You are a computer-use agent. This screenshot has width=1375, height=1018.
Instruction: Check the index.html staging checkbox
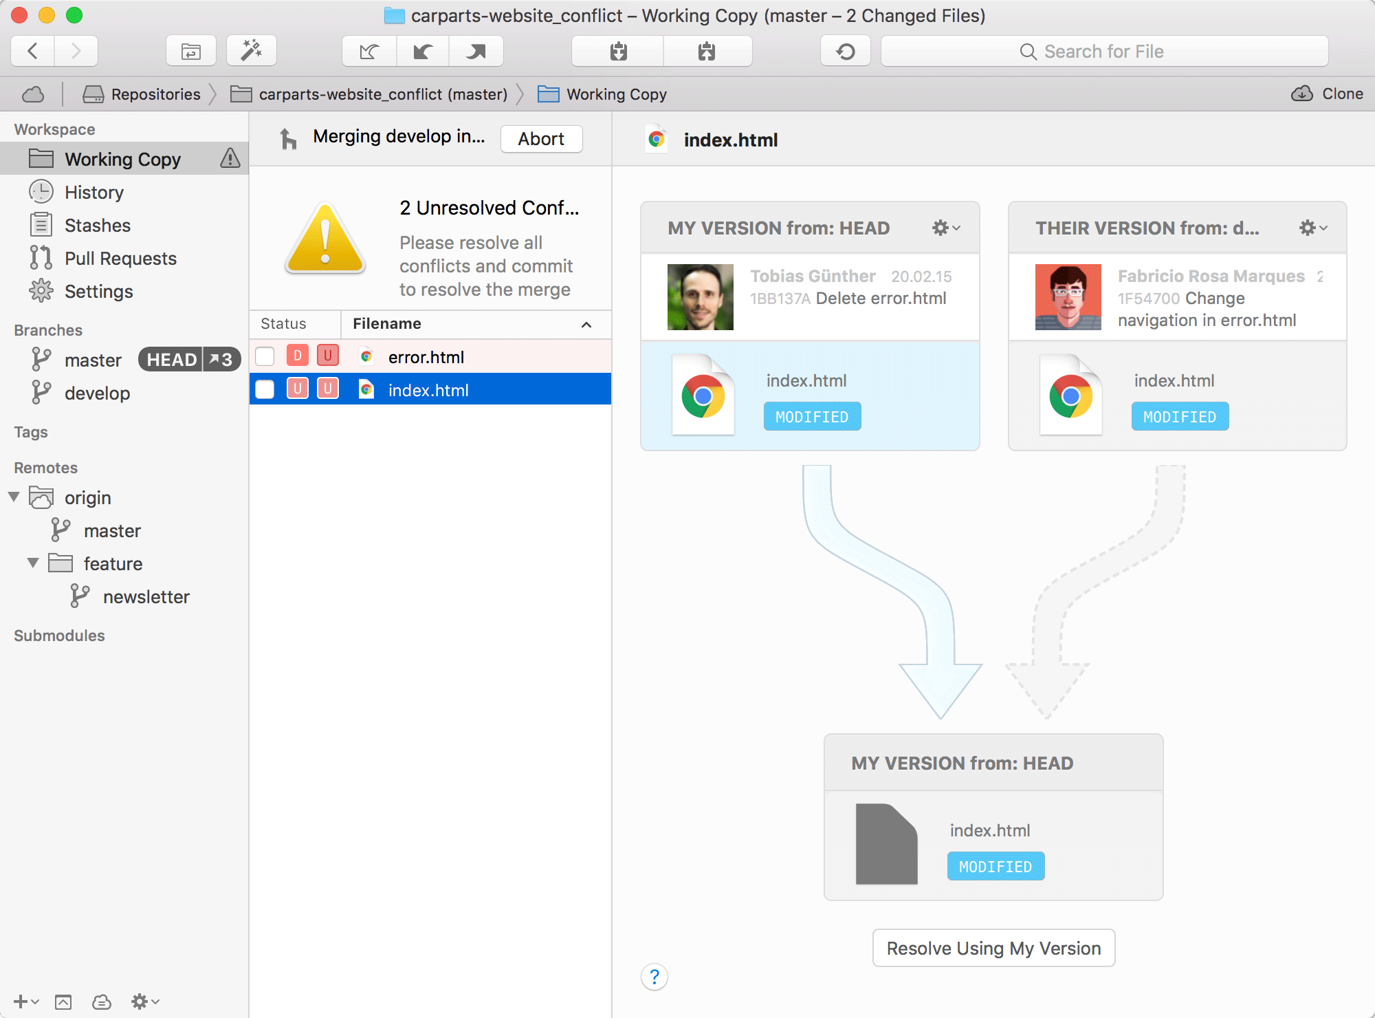click(x=265, y=389)
